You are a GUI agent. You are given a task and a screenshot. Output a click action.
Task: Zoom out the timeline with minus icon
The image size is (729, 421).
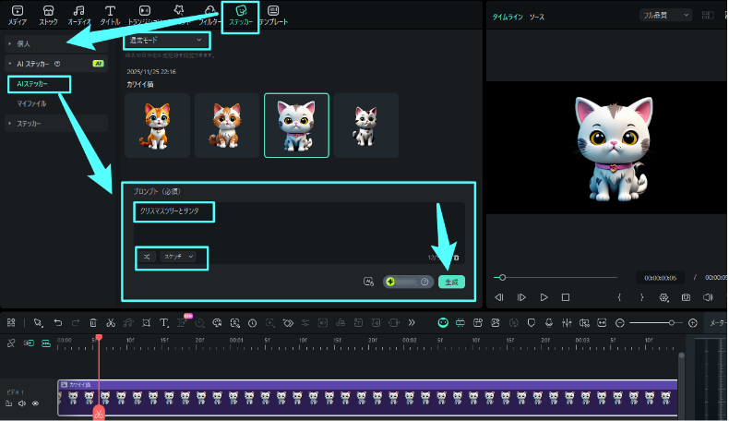[x=619, y=322]
